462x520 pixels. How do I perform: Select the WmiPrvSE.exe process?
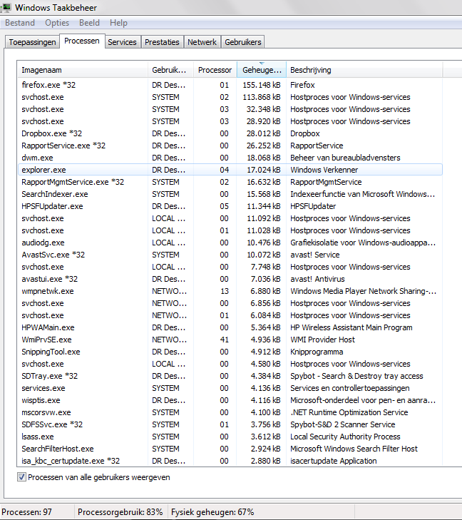[x=230, y=340]
